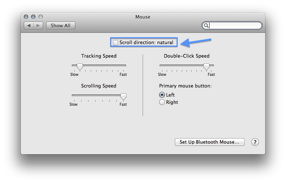Viewport: 286px width, 183px height.
Task: Click the Tracking Speed slider knob
Action: [x=79, y=66]
